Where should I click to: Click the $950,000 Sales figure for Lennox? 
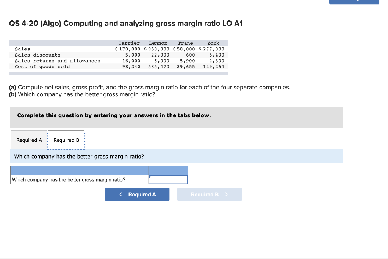click(x=158, y=49)
